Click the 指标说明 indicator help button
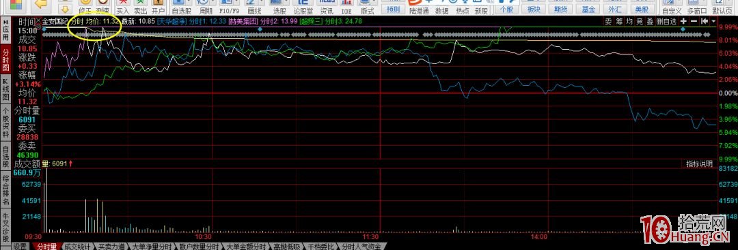 pos(699,163)
